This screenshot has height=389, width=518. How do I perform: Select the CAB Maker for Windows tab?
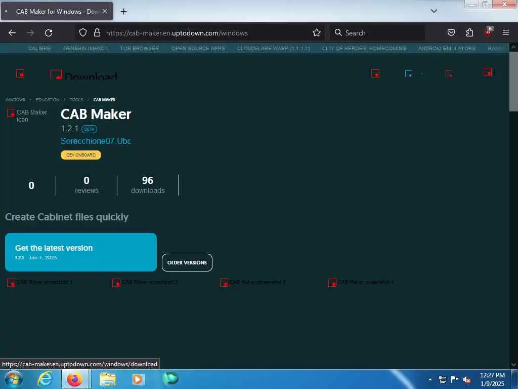[x=57, y=11]
